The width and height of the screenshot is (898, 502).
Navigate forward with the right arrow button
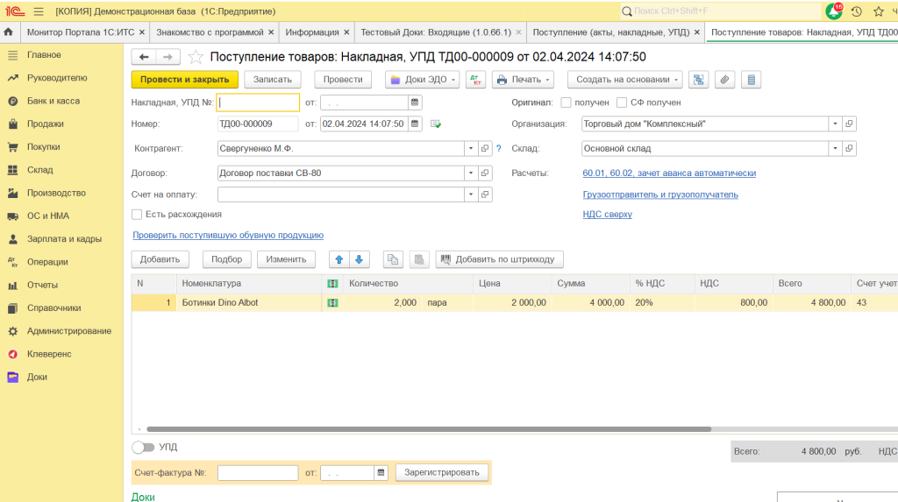[167, 57]
